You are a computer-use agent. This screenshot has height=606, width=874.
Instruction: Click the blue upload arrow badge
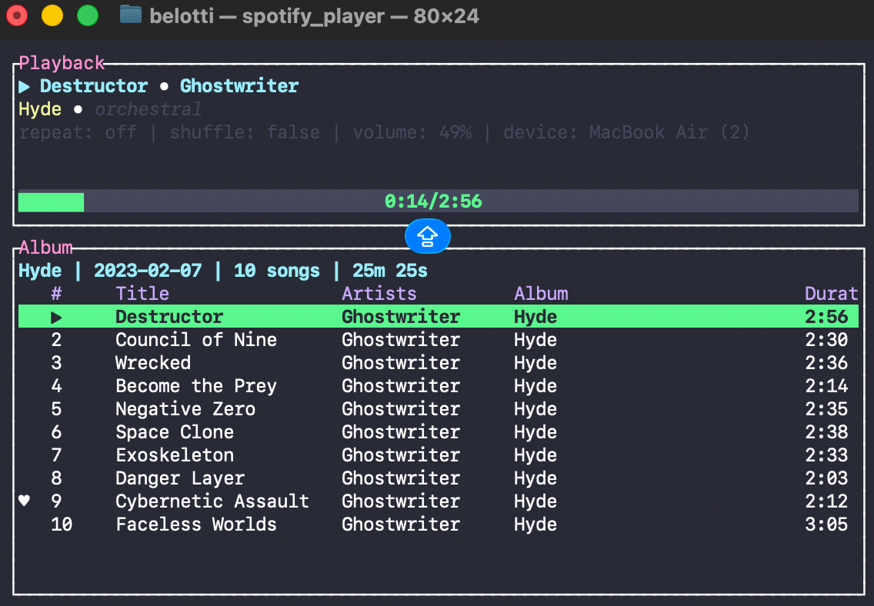click(428, 236)
